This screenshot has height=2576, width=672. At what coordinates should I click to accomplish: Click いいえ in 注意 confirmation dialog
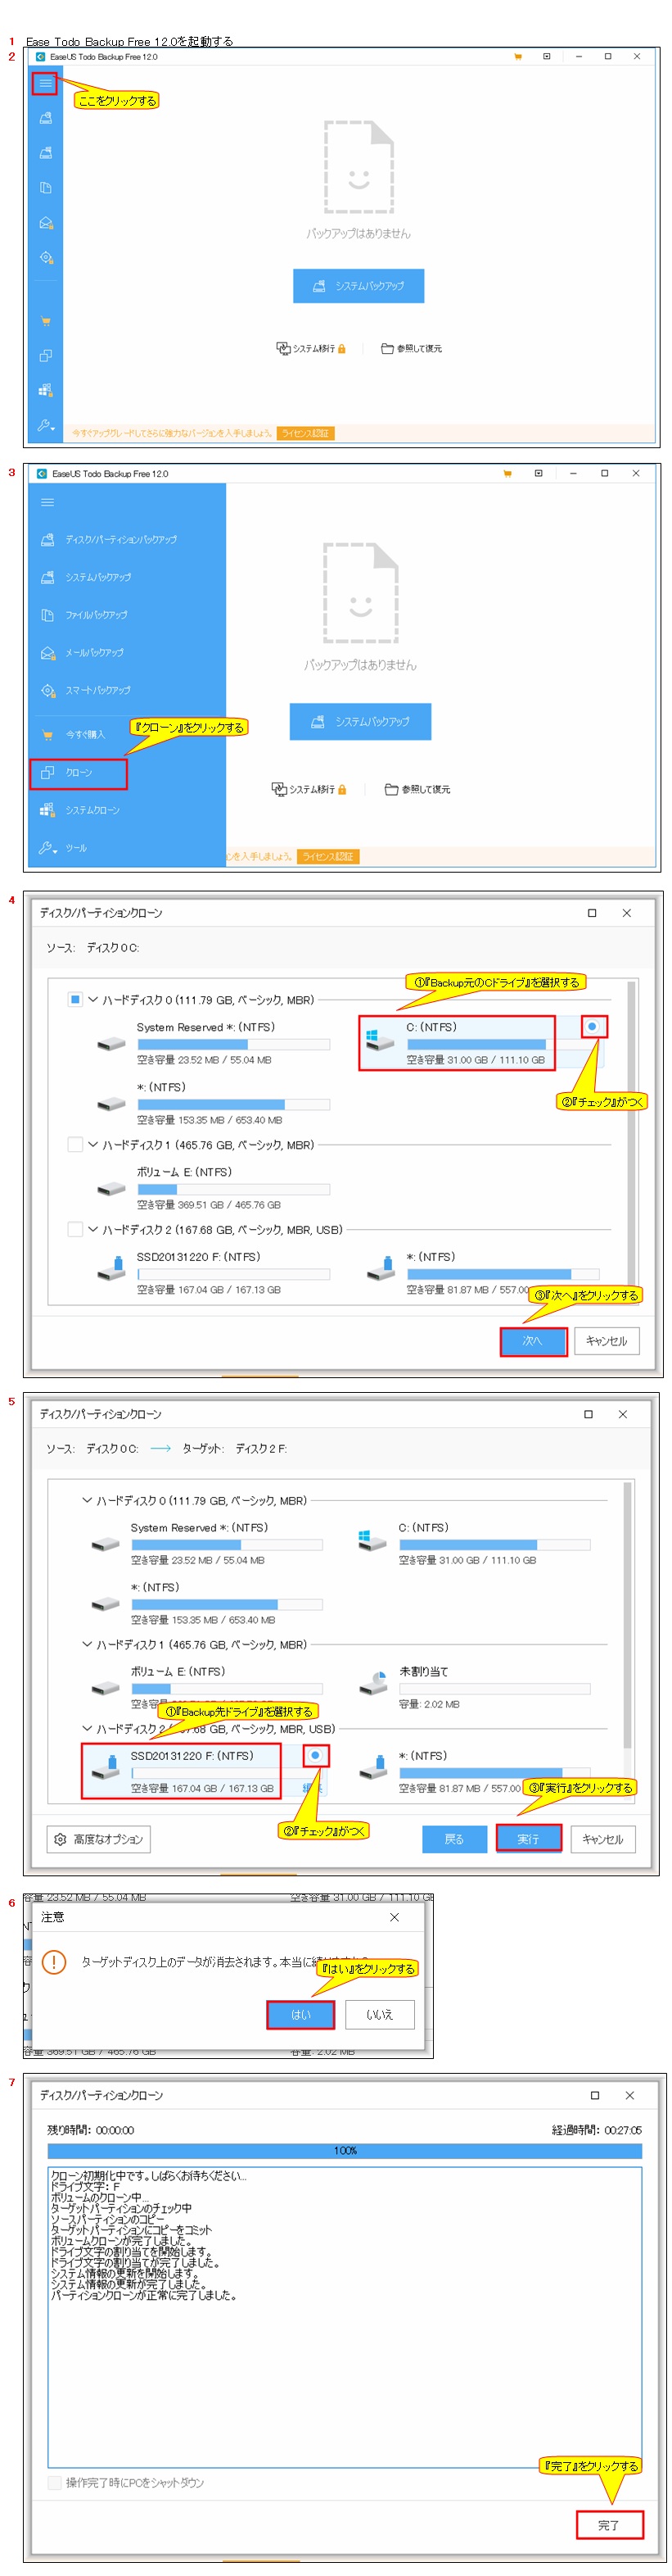point(380,2015)
